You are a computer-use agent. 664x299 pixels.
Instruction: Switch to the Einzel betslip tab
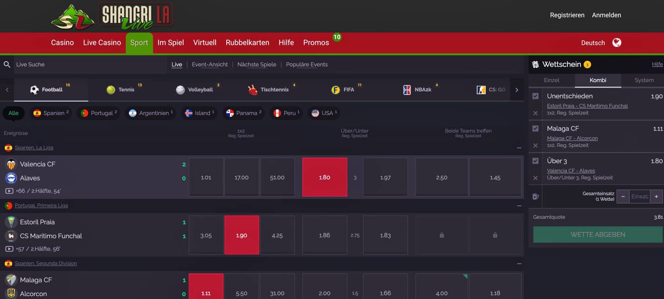[x=552, y=80]
